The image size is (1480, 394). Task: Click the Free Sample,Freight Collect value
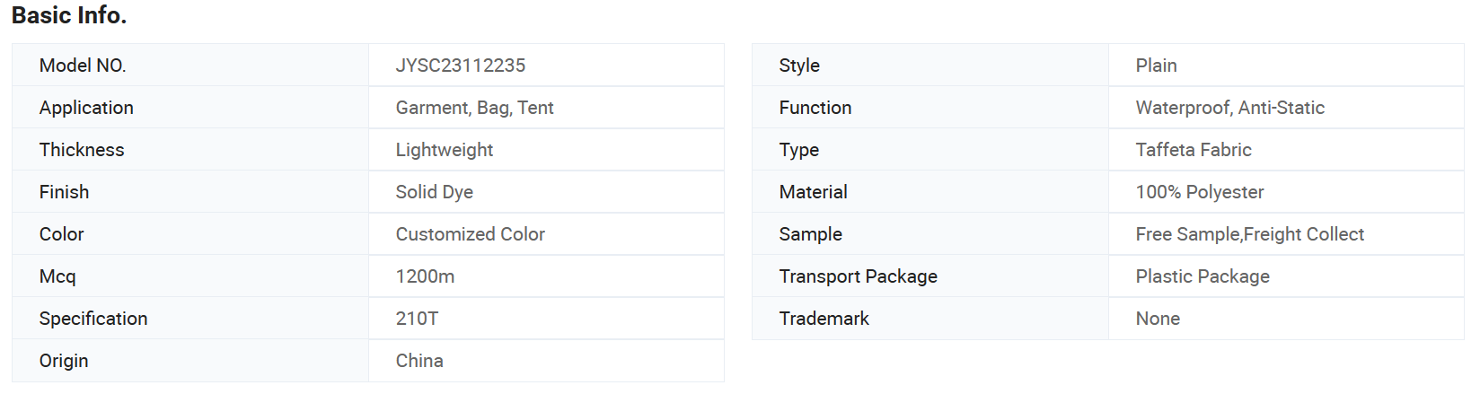(x=1250, y=234)
